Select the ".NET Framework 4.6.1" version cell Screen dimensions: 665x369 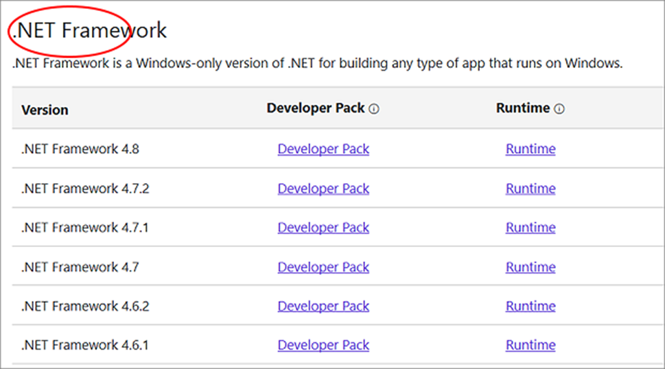[x=85, y=345]
